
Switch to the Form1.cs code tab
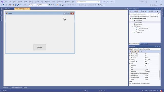click(7, 9)
